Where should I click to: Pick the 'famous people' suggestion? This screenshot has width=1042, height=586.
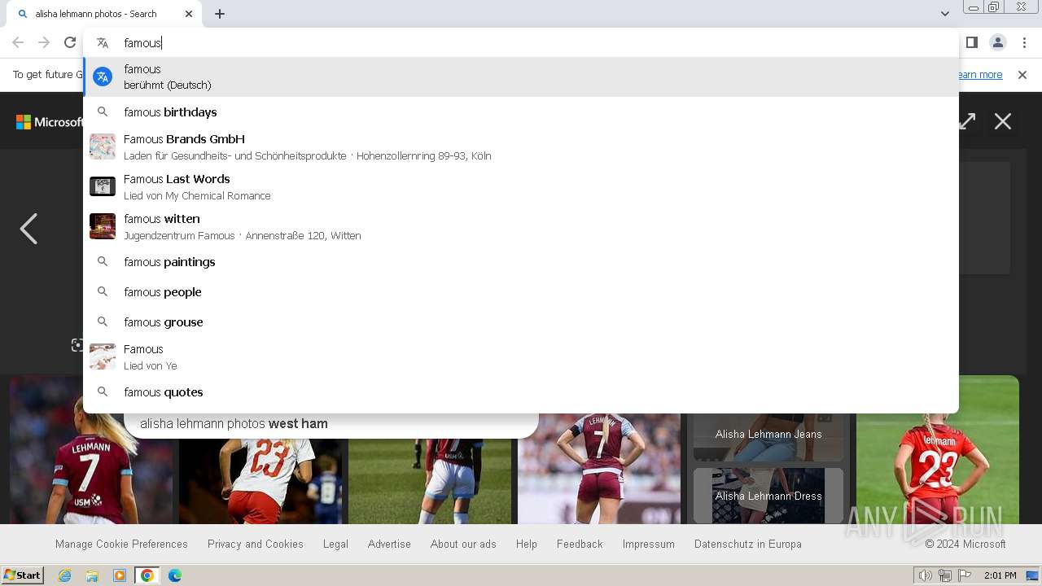click(521, 292)
